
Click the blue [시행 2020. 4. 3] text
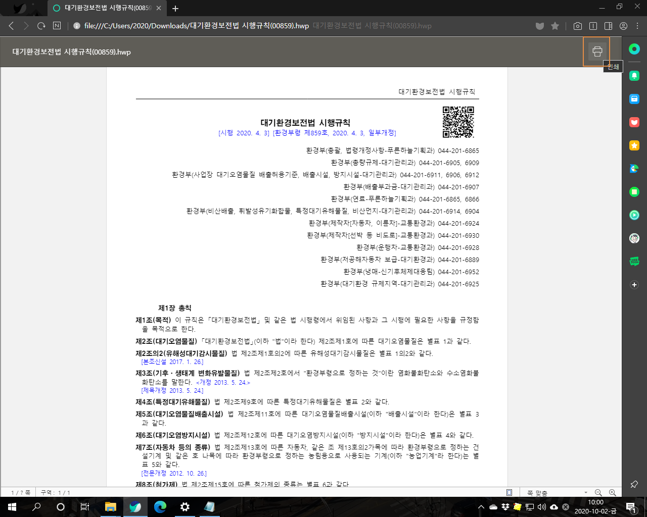244,133
